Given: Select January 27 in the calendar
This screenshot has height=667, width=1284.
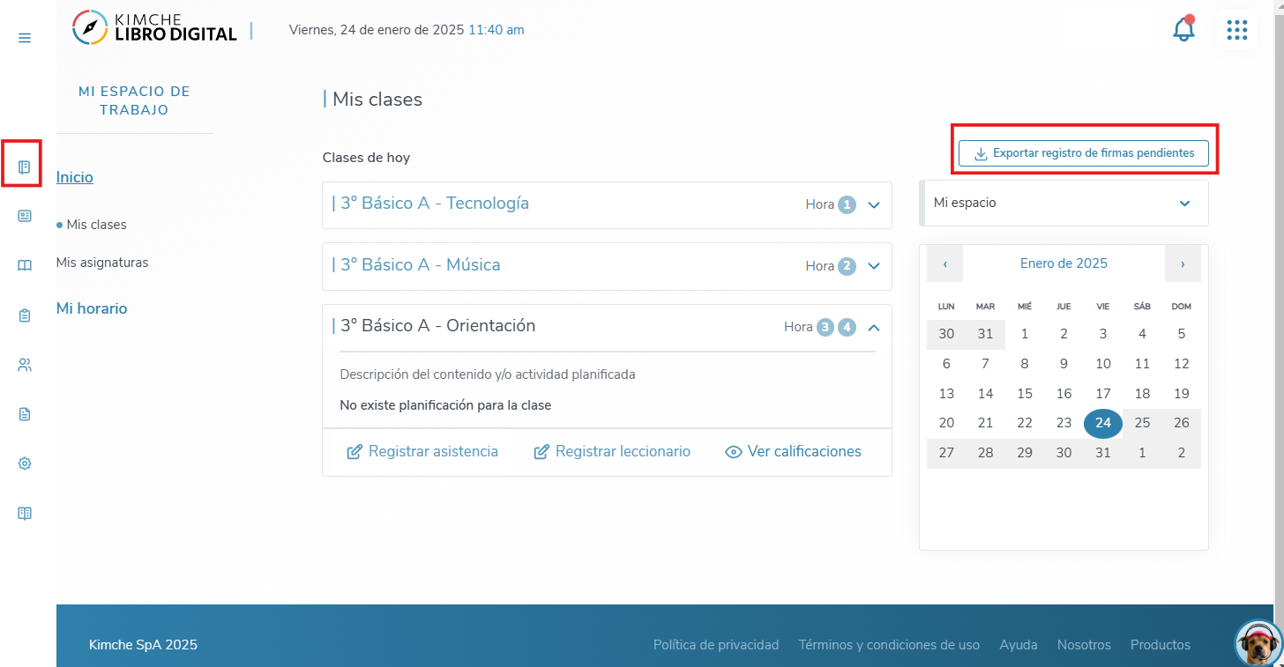Looking at the screenshot, I should pyautogui.click(x=946, y=453).
